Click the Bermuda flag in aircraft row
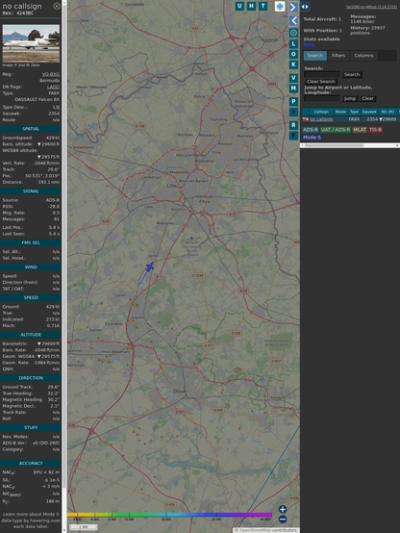This screenshot has width=400, height=533. pos(306,119)
